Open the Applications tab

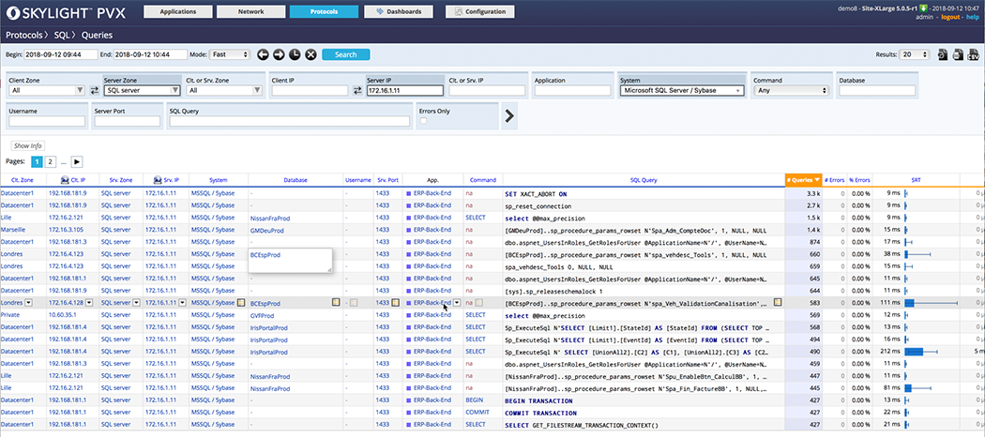coord(178,11)
